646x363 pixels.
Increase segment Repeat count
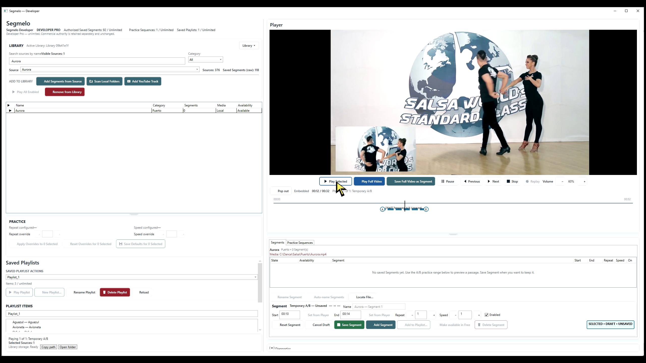point(434,315)
